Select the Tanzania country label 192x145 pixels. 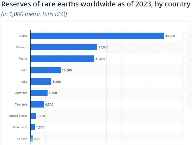[21, 104]
